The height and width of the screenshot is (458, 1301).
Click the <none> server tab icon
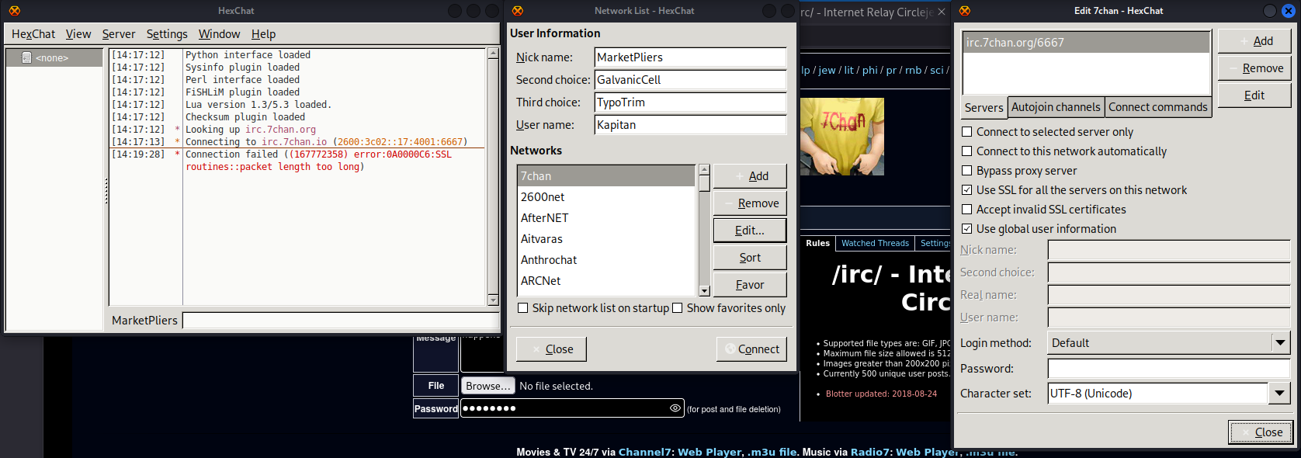click(x=26, y=58)
